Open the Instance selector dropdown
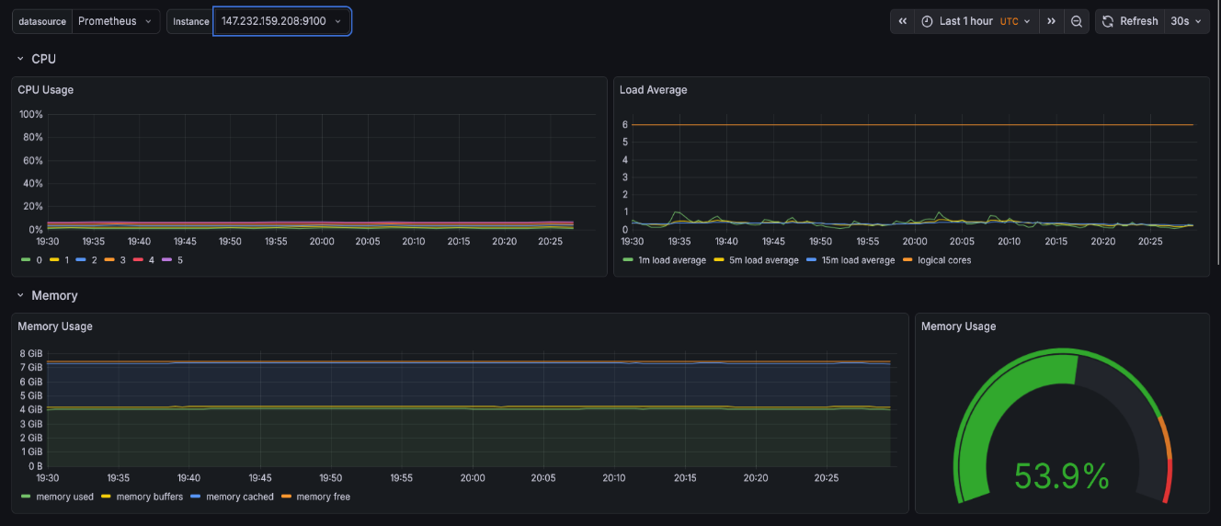1221x526 pixels. tap(281, 21)
